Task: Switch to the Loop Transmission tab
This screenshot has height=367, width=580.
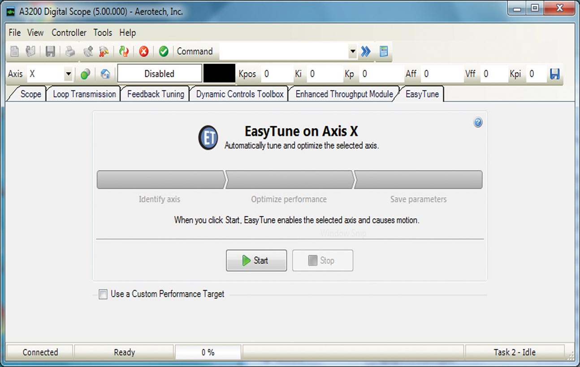Action: 84,94
